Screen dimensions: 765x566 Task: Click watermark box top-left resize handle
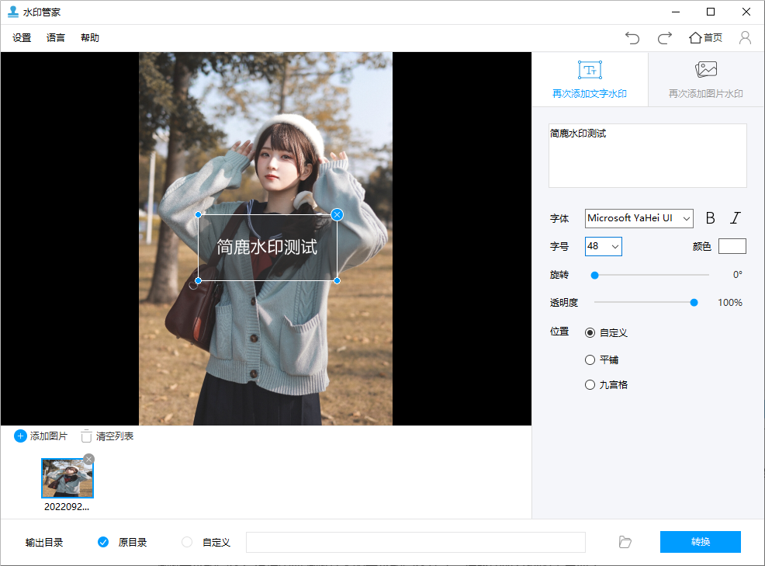(198, 214)
